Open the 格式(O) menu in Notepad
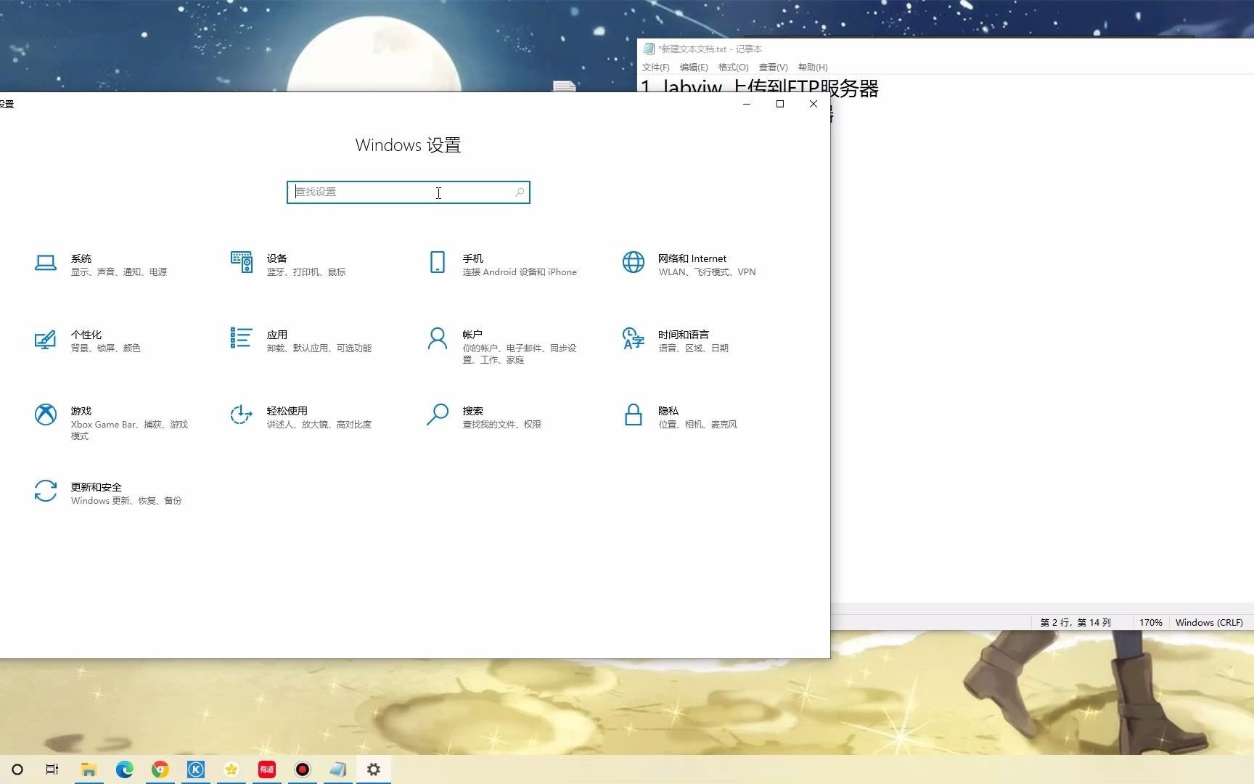1254x784 pixels. click(733, 68)
